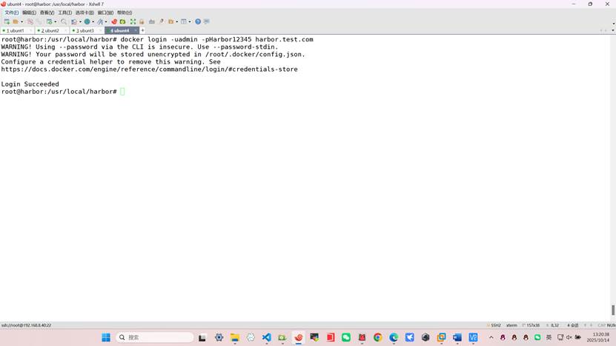Click the keyboard mapping toolbar icon
616x346 pixels.
tap(152, 21)
